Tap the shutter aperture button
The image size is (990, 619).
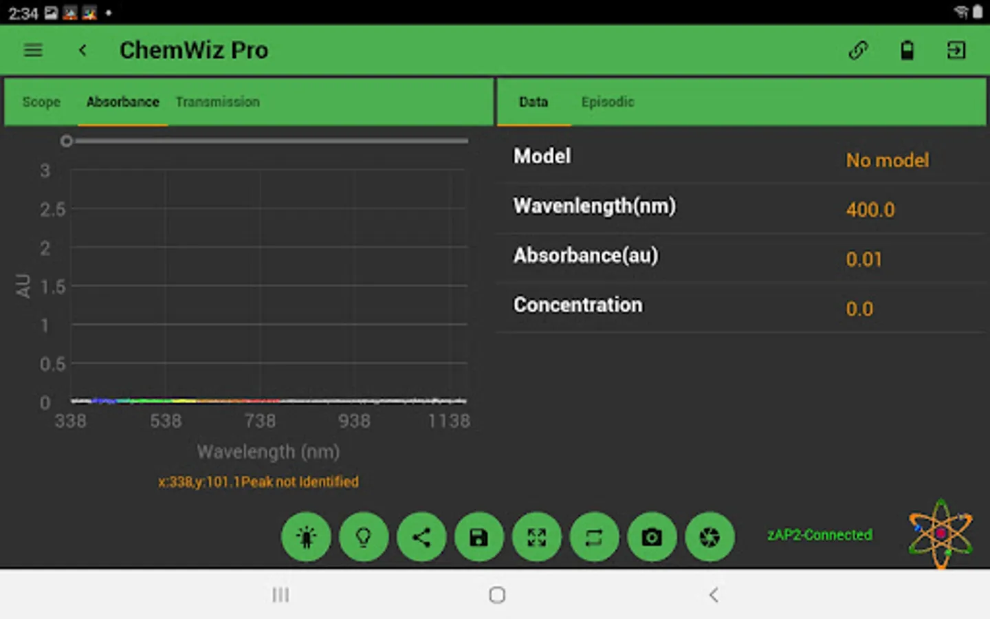[710, 536]
